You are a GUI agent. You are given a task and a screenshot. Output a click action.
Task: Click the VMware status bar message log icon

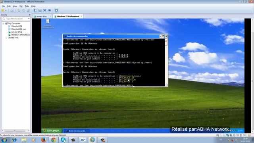249,135
